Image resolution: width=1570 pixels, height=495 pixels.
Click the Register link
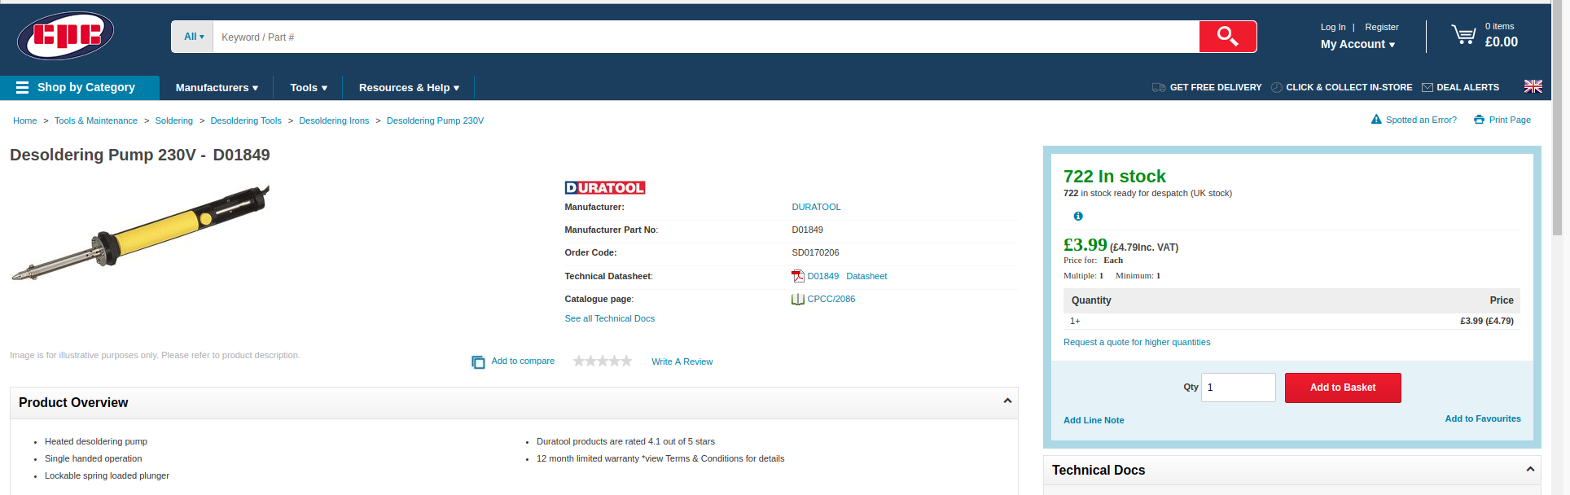(x=1382, y=27)
